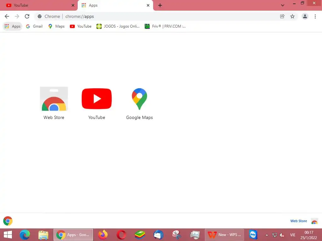Select the Apps tab
Screen dimensions: 322x241
pyautogui.click(x=115, y=5)
